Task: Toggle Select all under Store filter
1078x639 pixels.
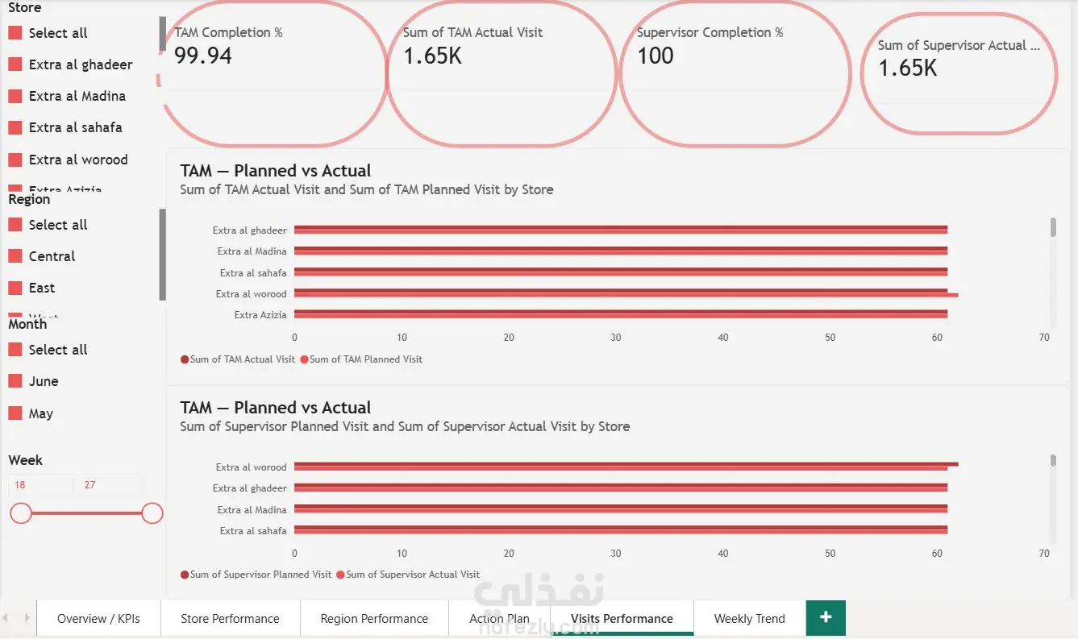Action: coord(15,33)
